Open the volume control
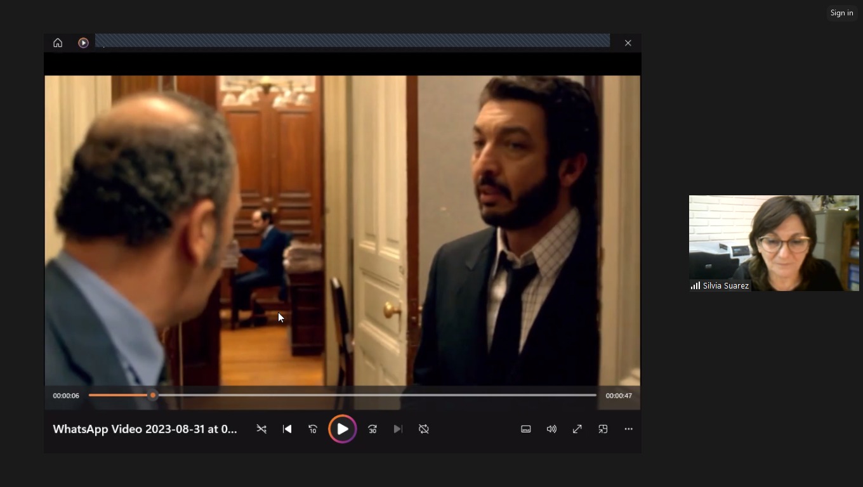 (551, 429)
